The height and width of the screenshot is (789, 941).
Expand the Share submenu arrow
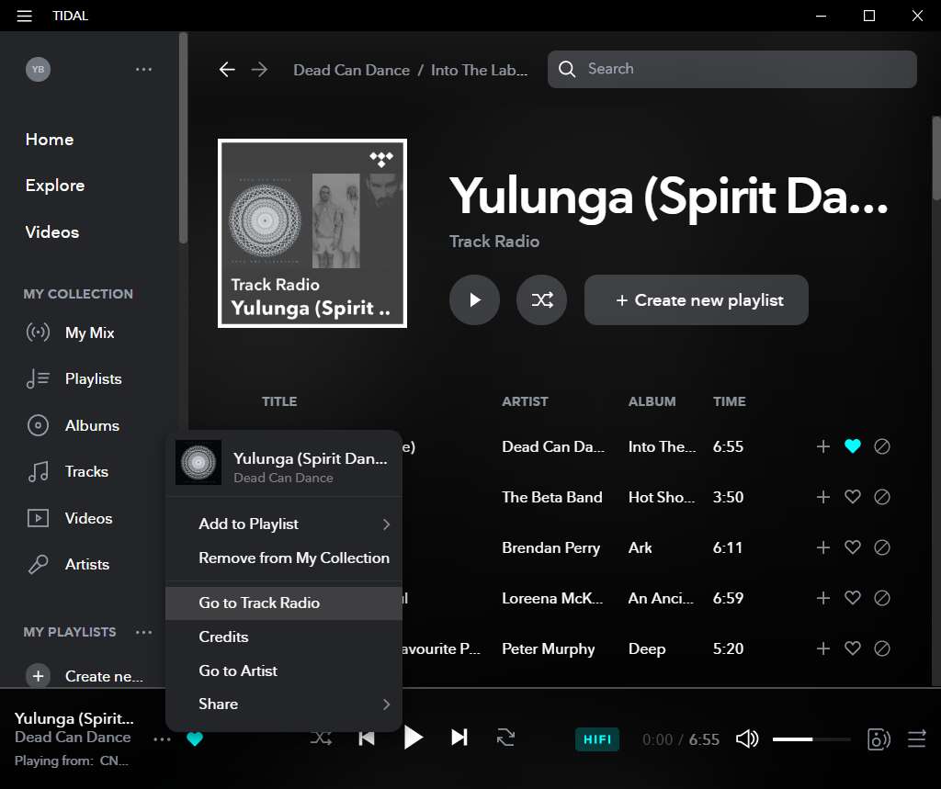pos(386,704)
